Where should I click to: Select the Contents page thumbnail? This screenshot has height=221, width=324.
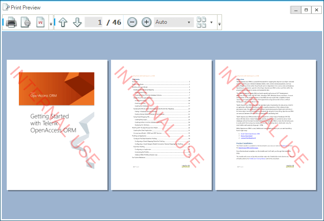(161, 125)
